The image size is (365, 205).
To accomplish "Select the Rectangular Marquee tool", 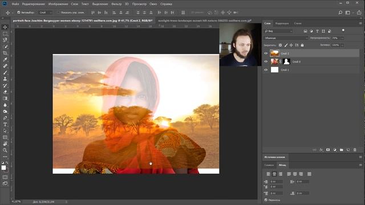I will point(5,34).
